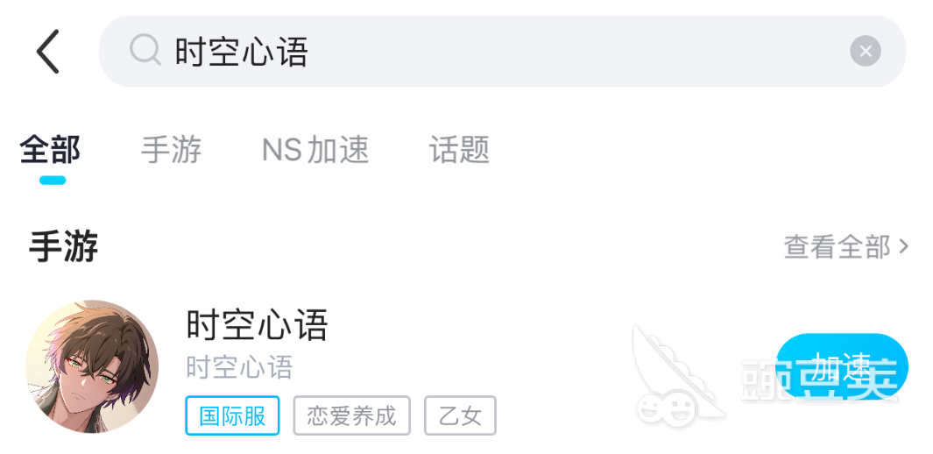933x454 pixels.
Task: Switch to the 全部 tab
Action: pos(50,149)
